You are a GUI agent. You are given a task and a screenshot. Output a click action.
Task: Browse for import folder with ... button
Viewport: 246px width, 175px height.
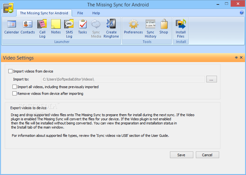[211, 79]
